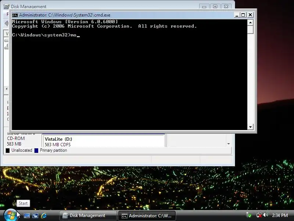Click the Microsoft Windows Version 6.0.6000 line

point(65,22)
